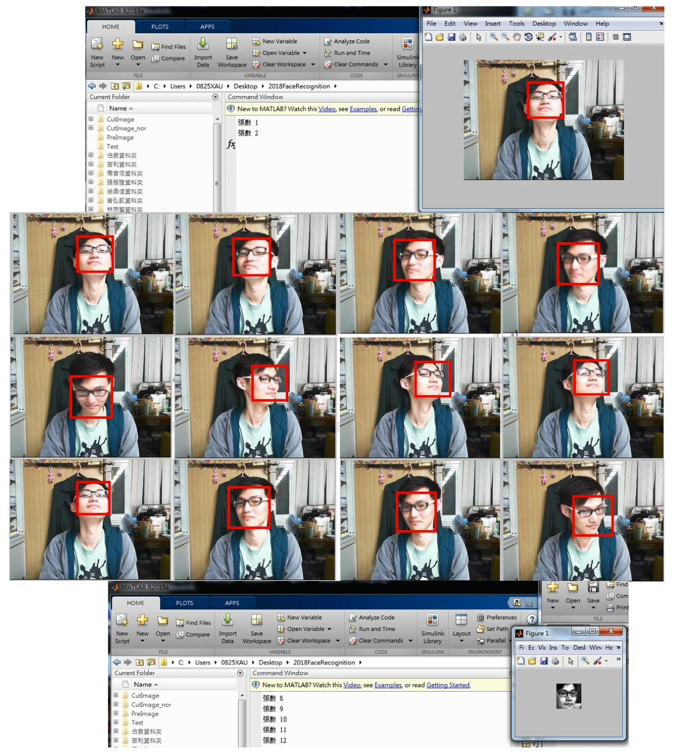Toggle Insert Legend in large Figure 1 toolbar
The image size is (674, 755).
coord(600,37)
